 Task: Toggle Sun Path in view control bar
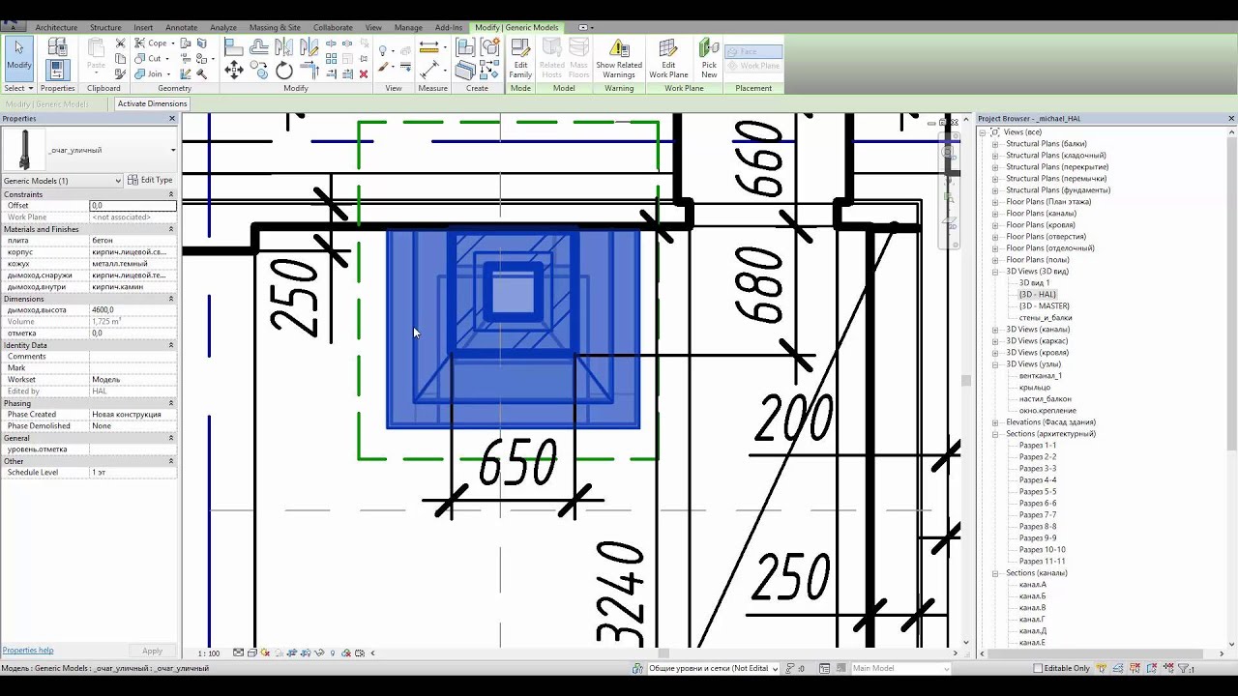tap(266, 653)
